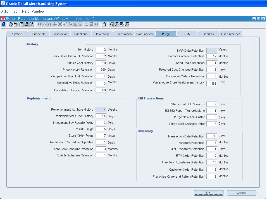
Task: Click the floppy disk save icon
Action: [91, 24]
